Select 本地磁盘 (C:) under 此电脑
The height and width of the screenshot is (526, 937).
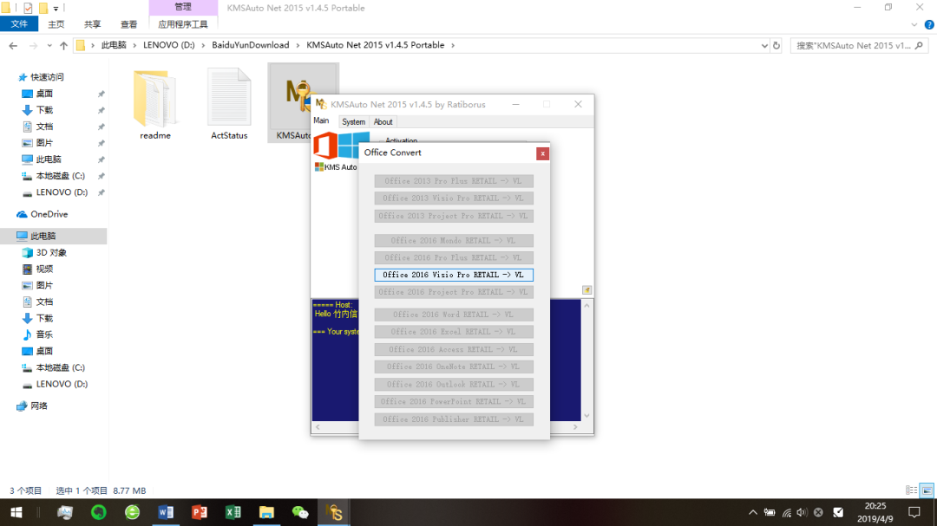tap(61, 367)
